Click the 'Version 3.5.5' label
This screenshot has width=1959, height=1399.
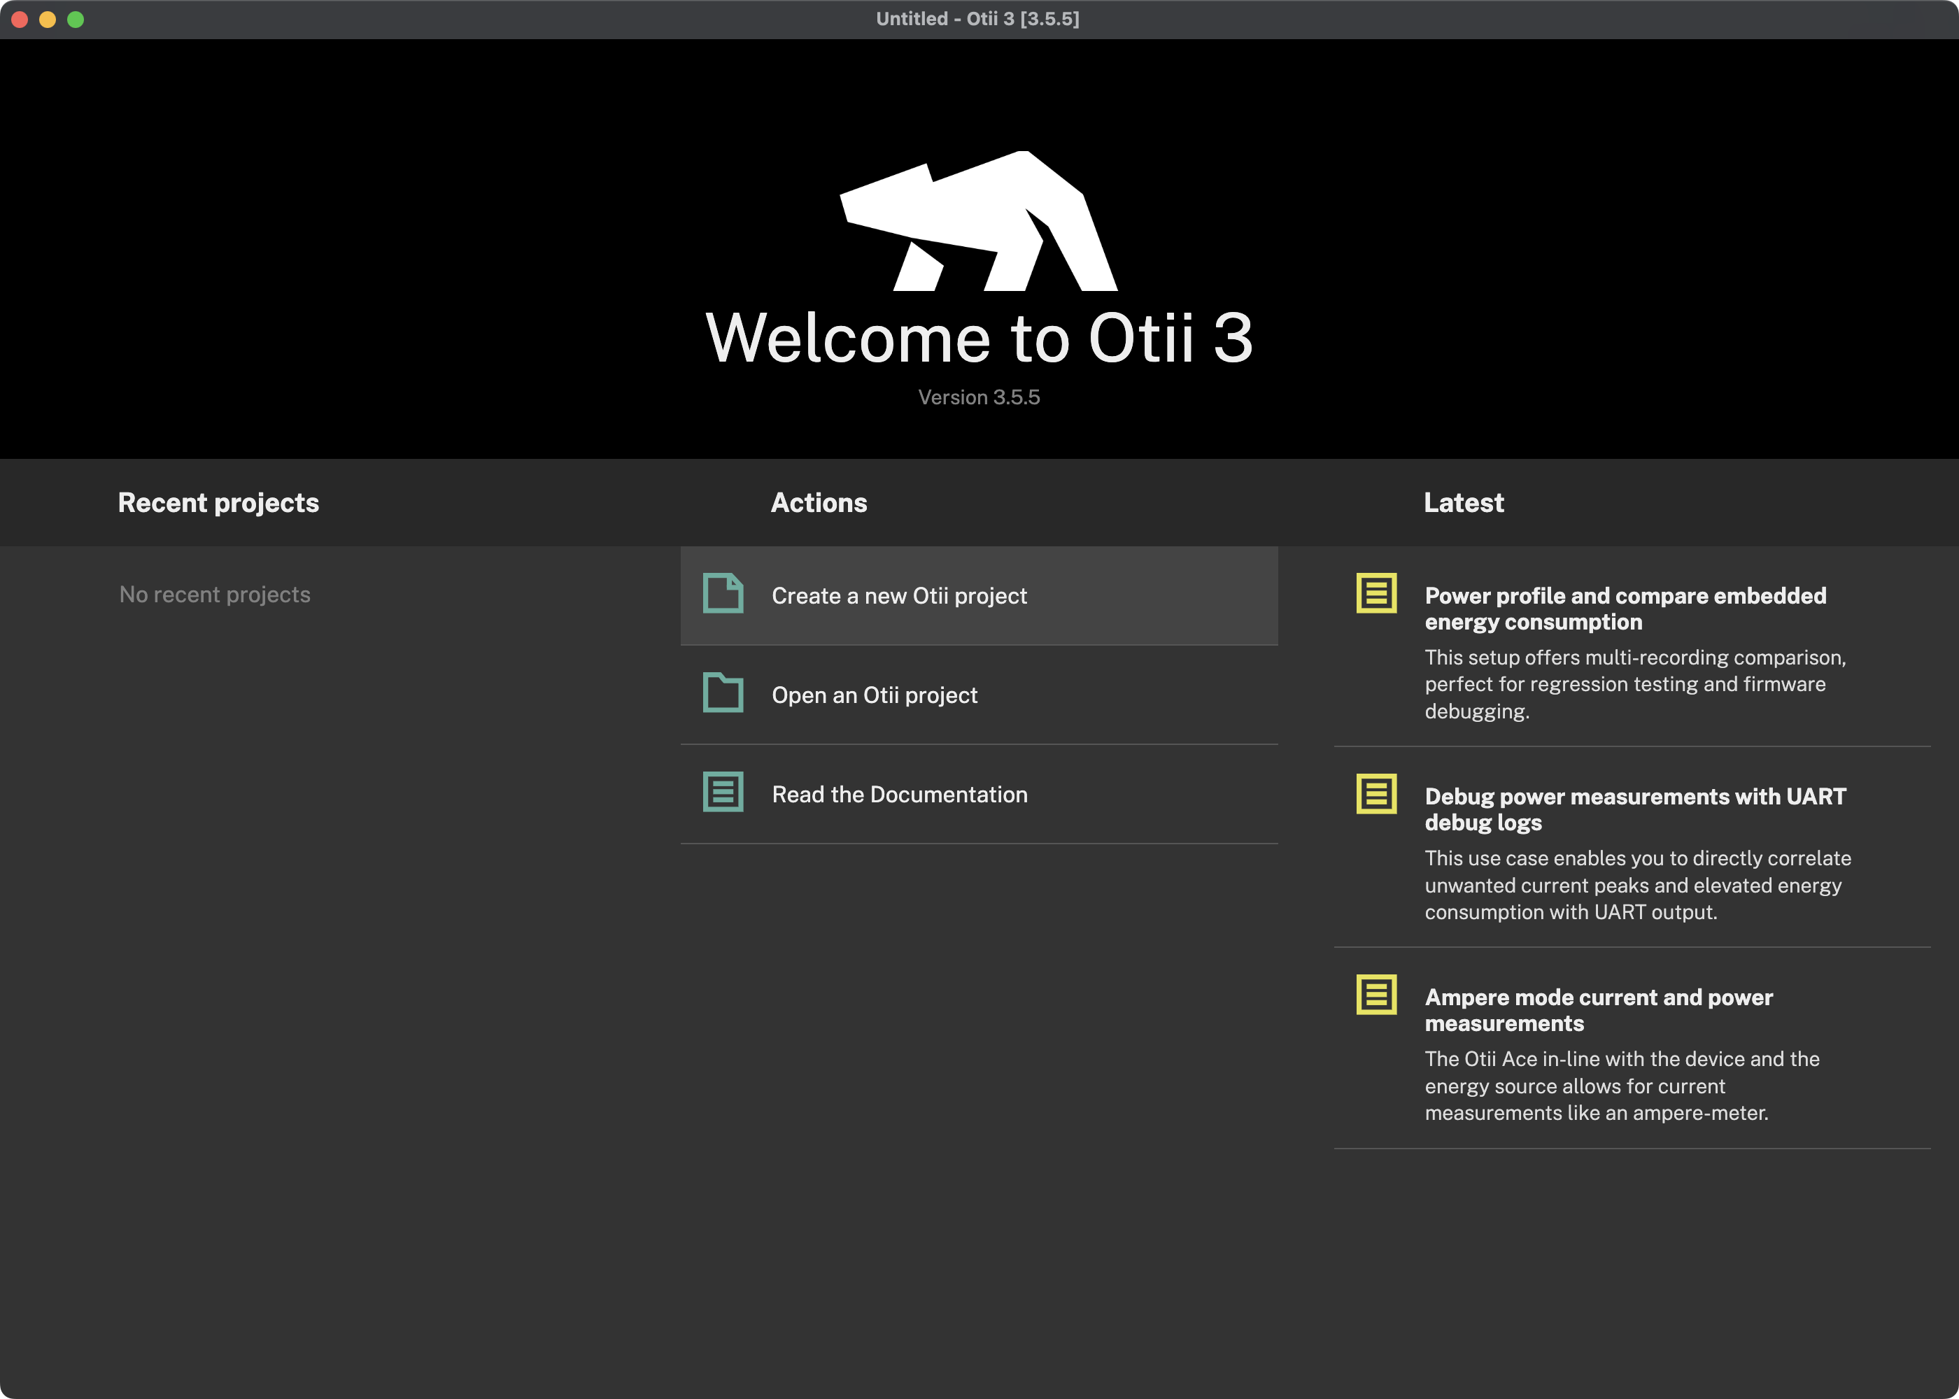(979, 397)
